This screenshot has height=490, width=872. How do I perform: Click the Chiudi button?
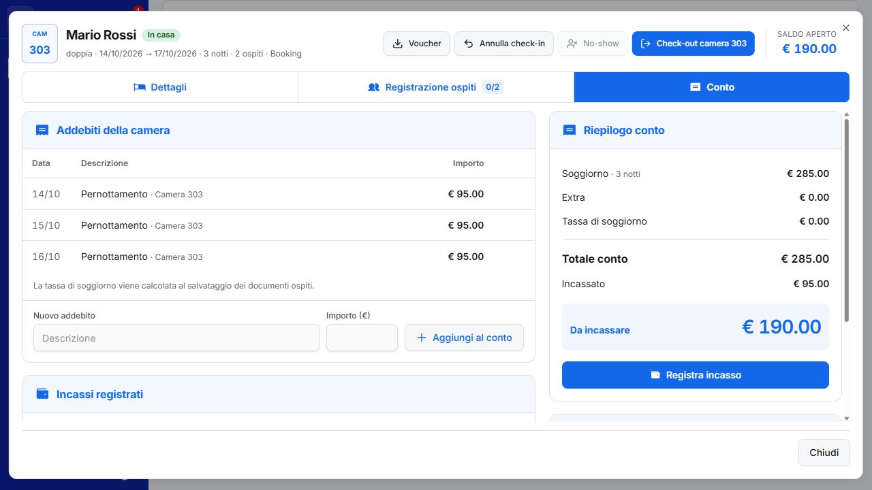[824, 453]
